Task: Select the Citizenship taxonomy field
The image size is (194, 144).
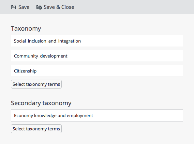Action: (97, 71)
